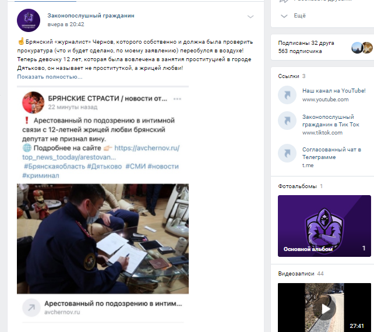Image resolution: width=374 pixels, height=332 pixels.
Task: Click the #Дятьково hashtag
Action: [104, 167]
